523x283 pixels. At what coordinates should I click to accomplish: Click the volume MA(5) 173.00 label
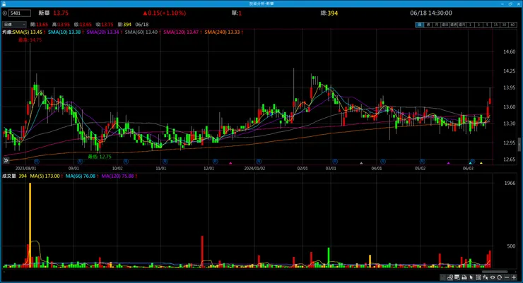click(45, 176)
